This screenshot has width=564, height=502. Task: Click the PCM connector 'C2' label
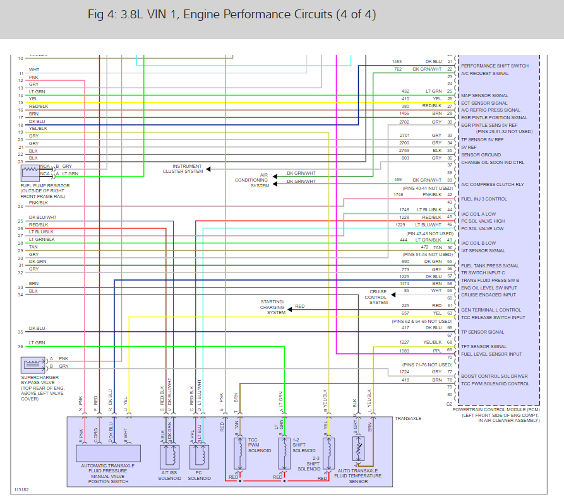pyautogui.click(x=449, y=404)
